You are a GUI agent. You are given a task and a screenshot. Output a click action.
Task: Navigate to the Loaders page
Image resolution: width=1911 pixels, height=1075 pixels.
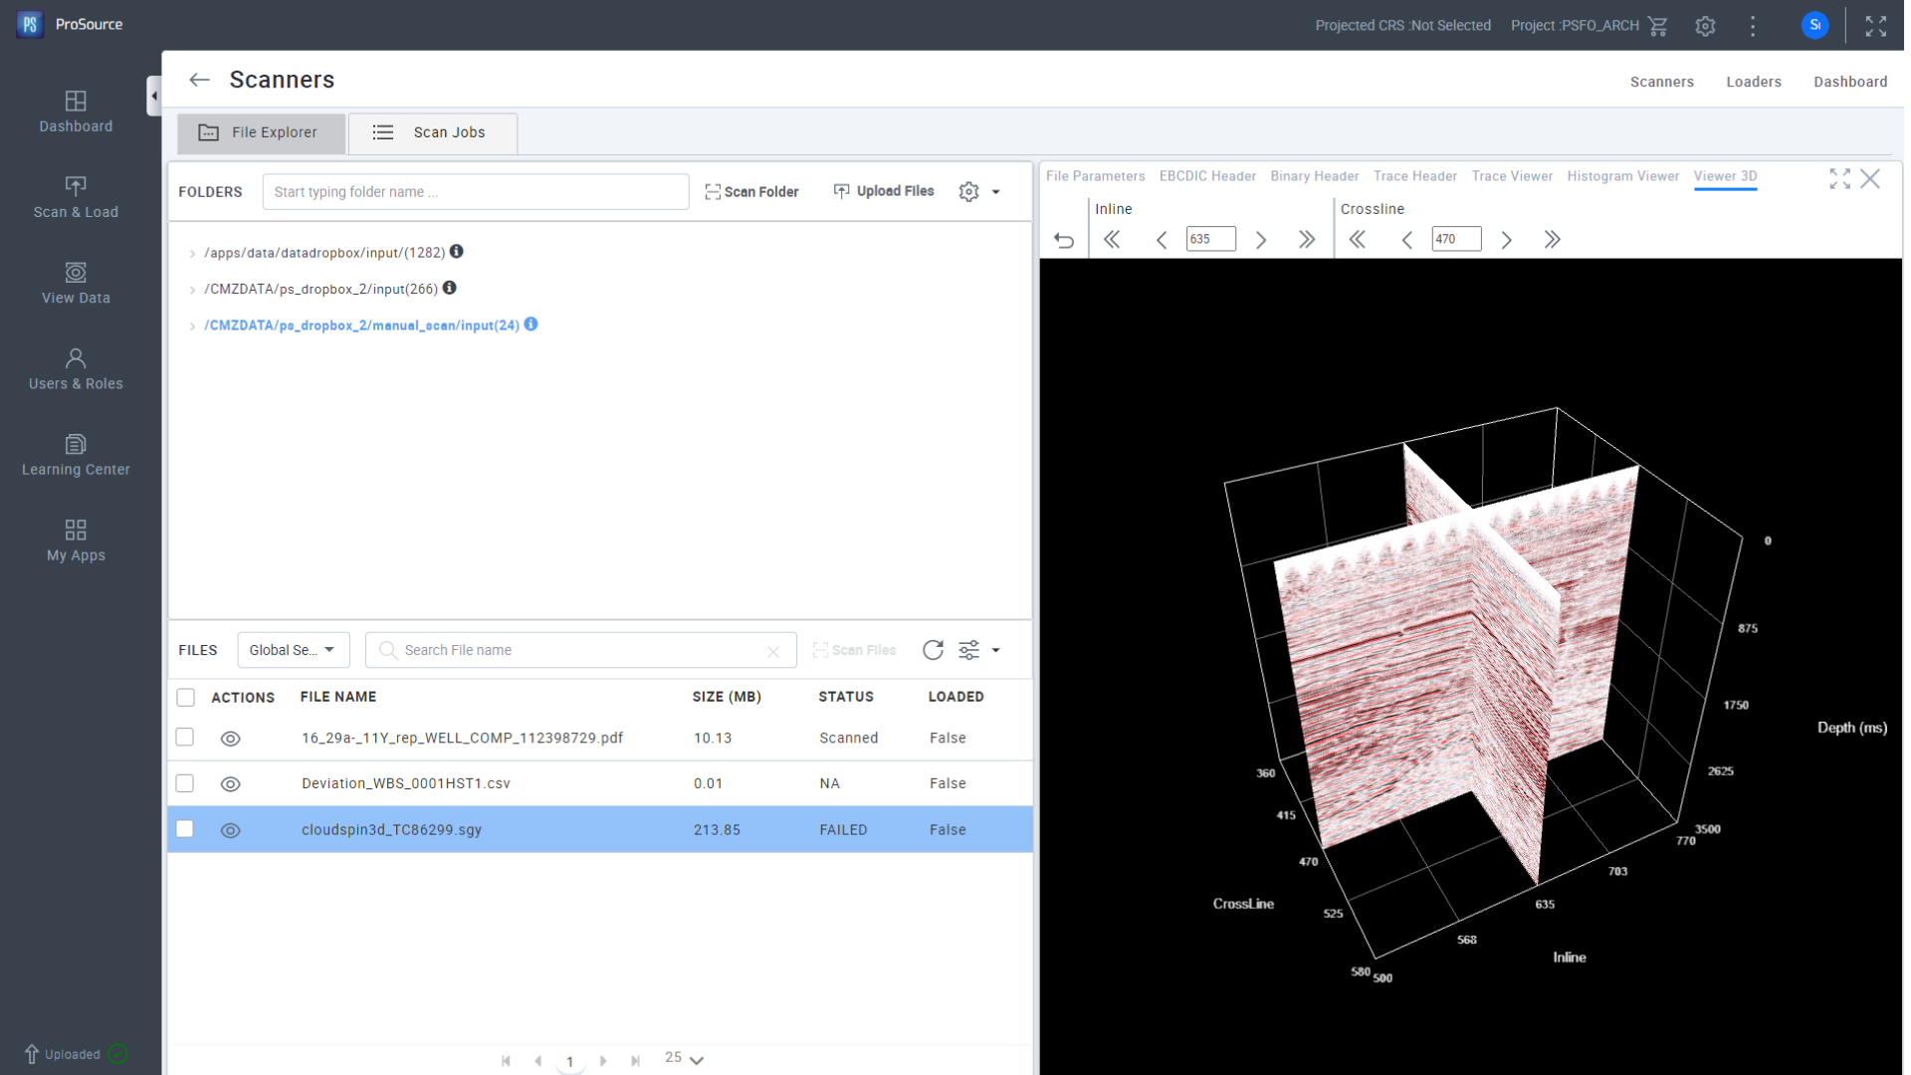[1754, 81]
